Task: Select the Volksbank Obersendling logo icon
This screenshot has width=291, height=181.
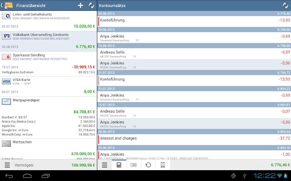Action: (x=6, y=36)
